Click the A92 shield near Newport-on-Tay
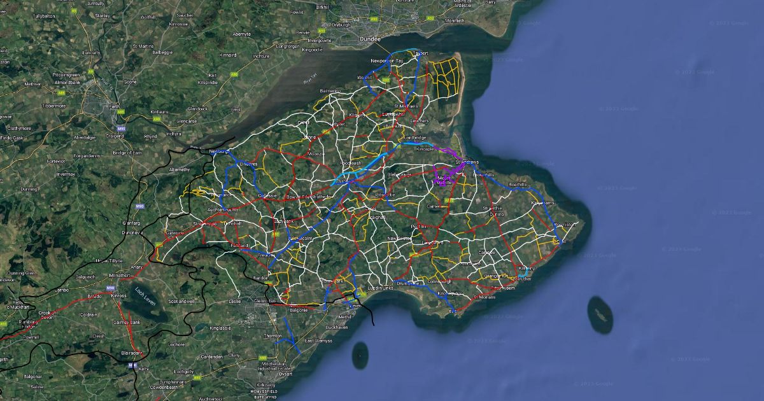The height and width of the screenshot is (401, 764). [386, 80]
